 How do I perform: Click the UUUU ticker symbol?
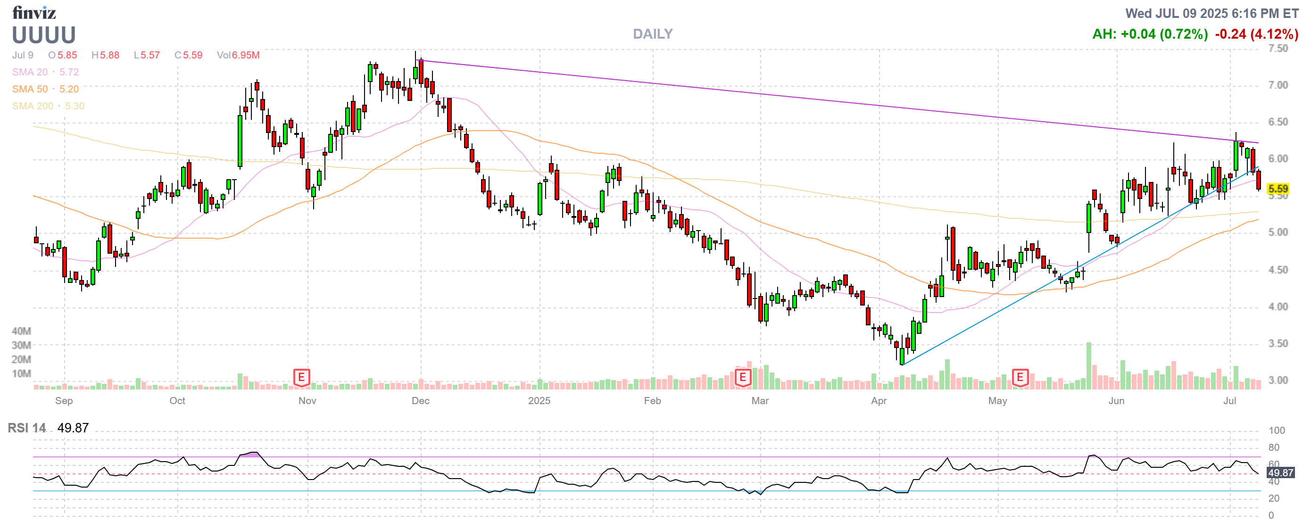point(44,35)
